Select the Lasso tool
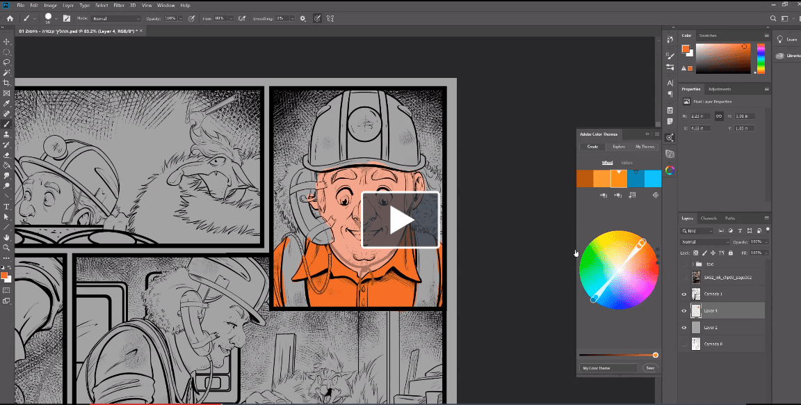Screen dimensions: 801x405 pos(7,62)
